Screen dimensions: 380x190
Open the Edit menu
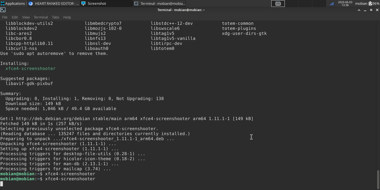[15, 17]
